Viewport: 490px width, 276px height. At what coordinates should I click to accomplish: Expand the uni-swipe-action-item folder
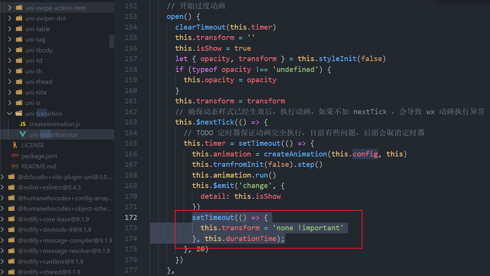tap(10, 7)
